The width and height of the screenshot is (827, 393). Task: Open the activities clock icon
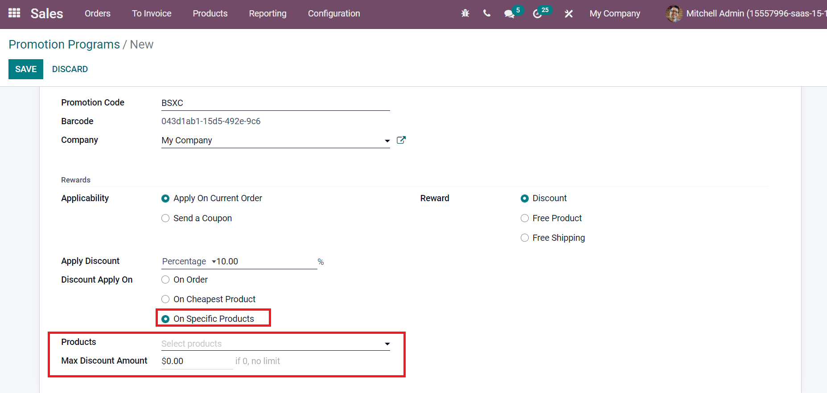tap(537, 14)
